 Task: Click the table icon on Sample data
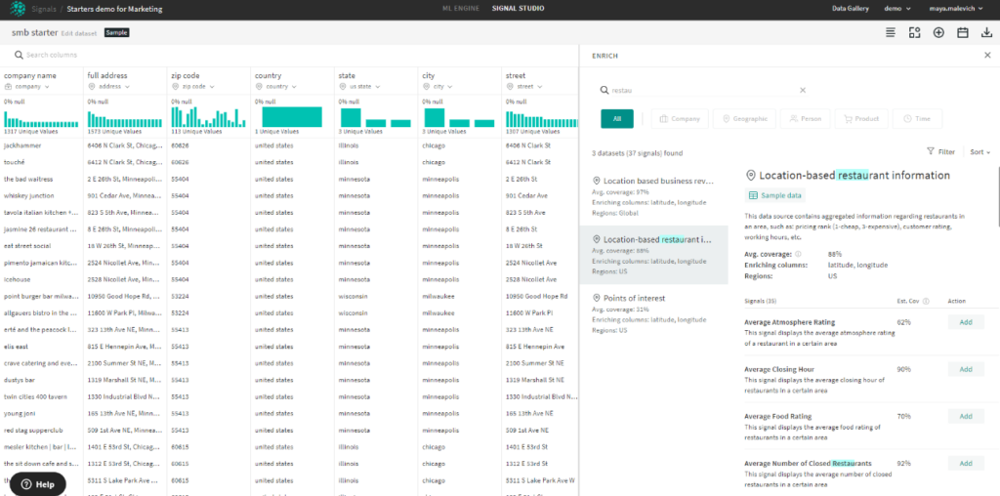pyautogui.click(x=753, y=195)
